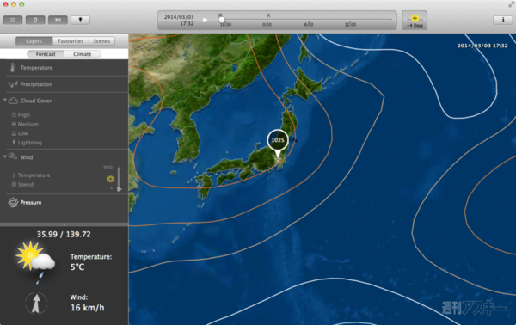Switch to 3D globe view
Screen dimensions: 516x325
(58, 20)
